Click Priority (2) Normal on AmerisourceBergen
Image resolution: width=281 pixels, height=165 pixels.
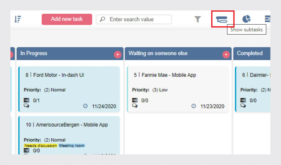45,140
